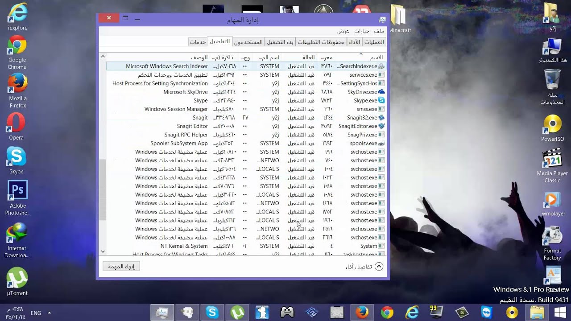Open the µTorrent desktop shortcut
This screenshot has width=571, height=321.
pos(17,282)
